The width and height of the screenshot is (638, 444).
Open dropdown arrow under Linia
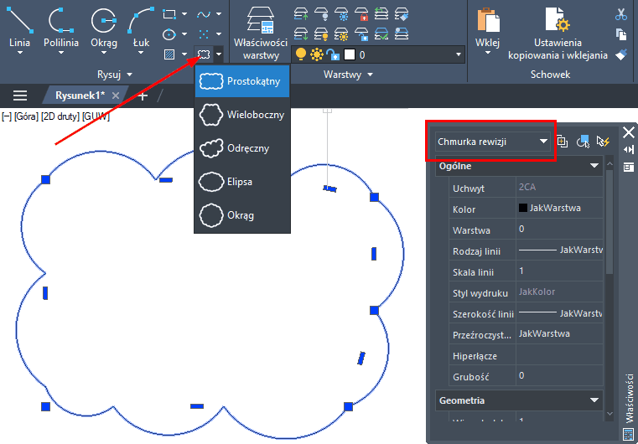[19, 53]
